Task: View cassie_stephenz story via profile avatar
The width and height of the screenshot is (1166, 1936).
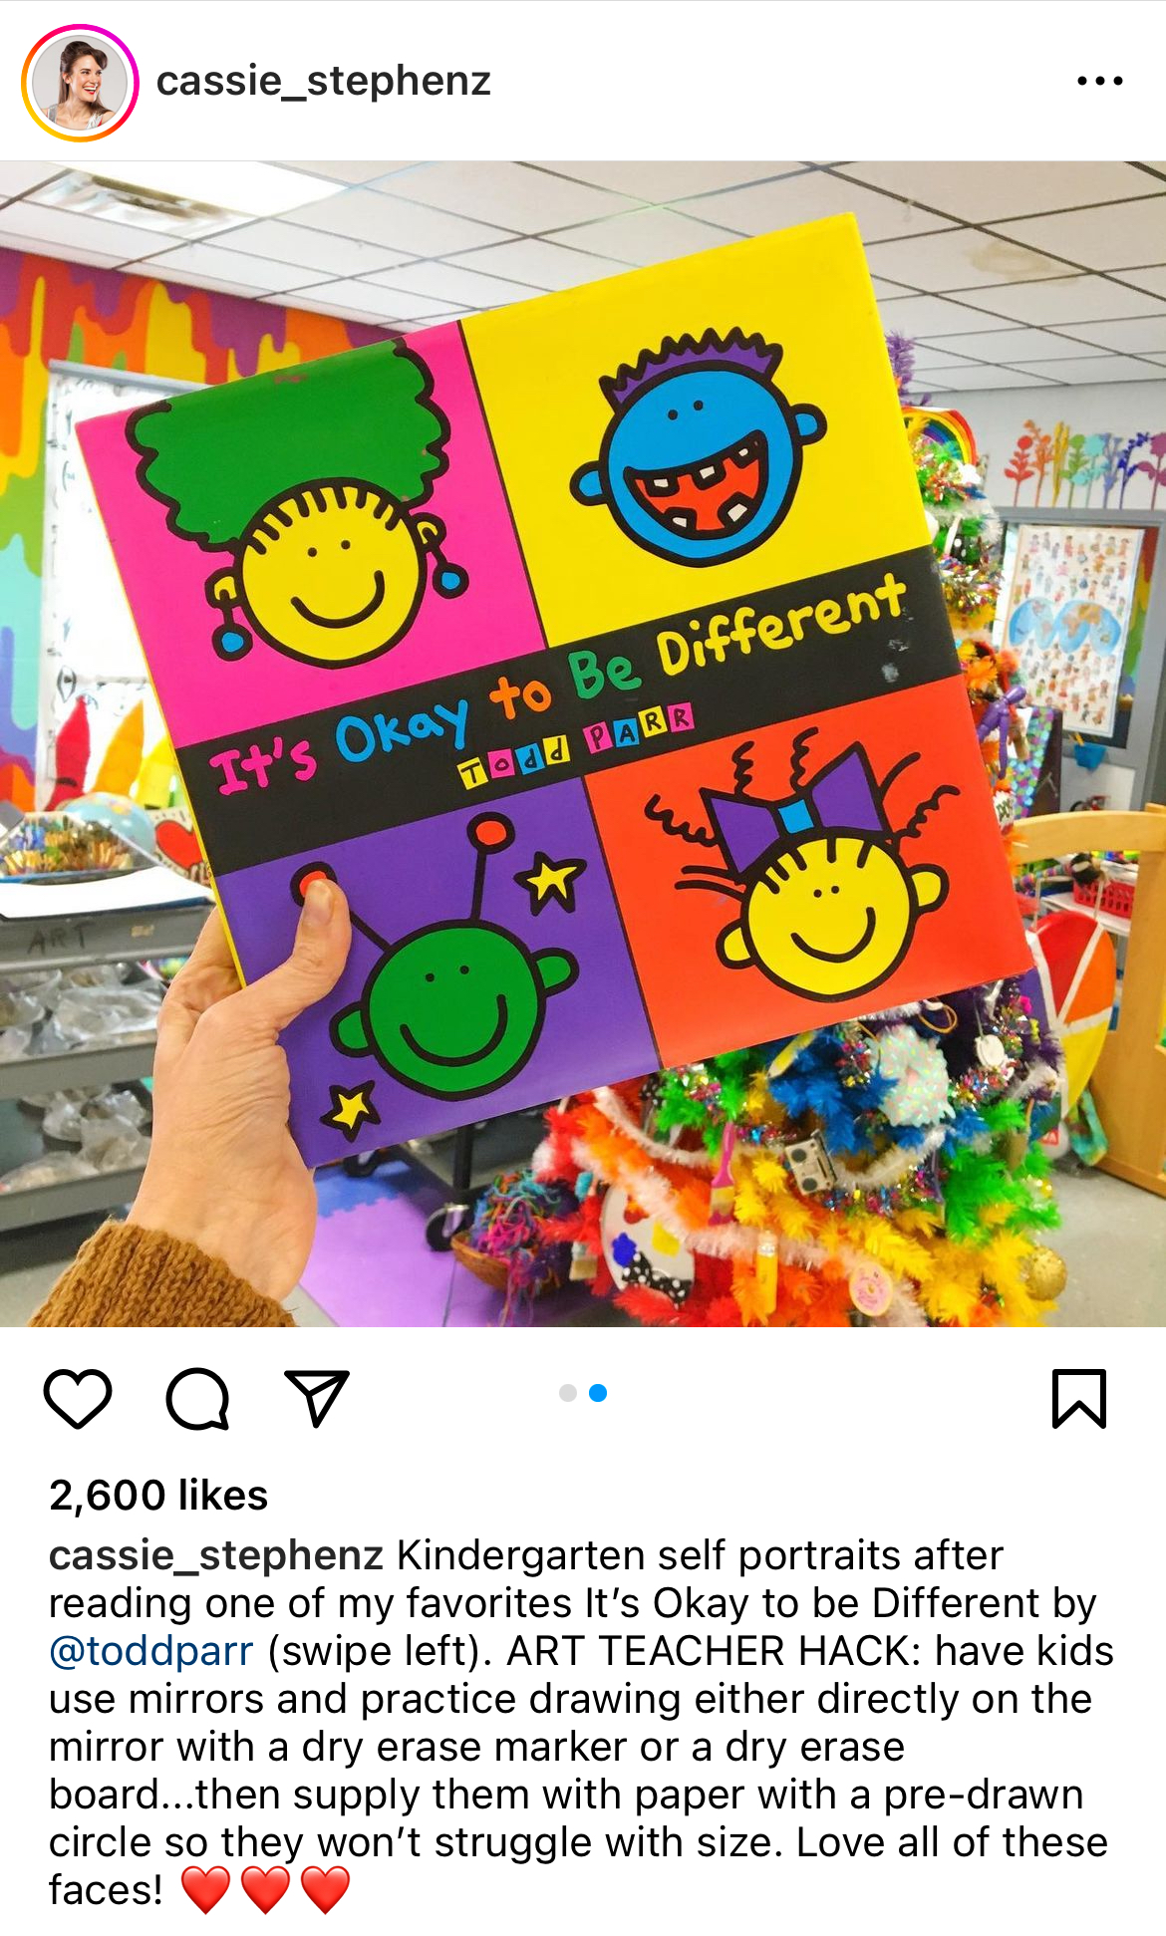Action: click(80, 83)
